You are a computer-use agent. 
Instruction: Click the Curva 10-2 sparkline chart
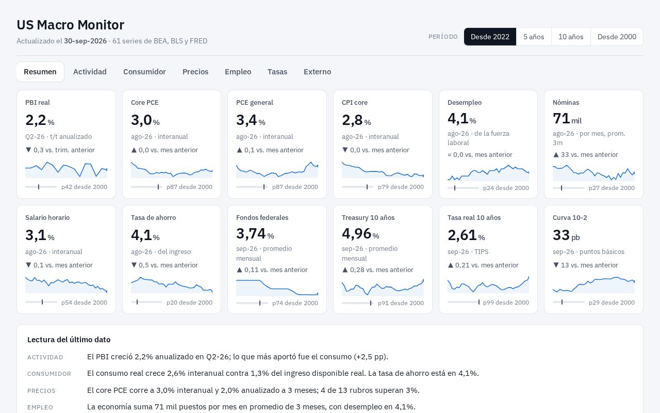(x=593, y=285)
